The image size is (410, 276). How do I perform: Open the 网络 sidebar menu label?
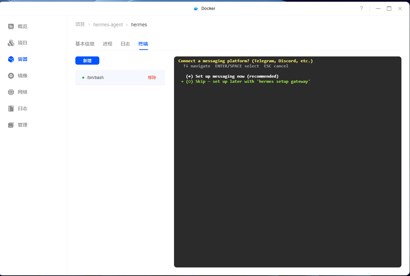23,92
